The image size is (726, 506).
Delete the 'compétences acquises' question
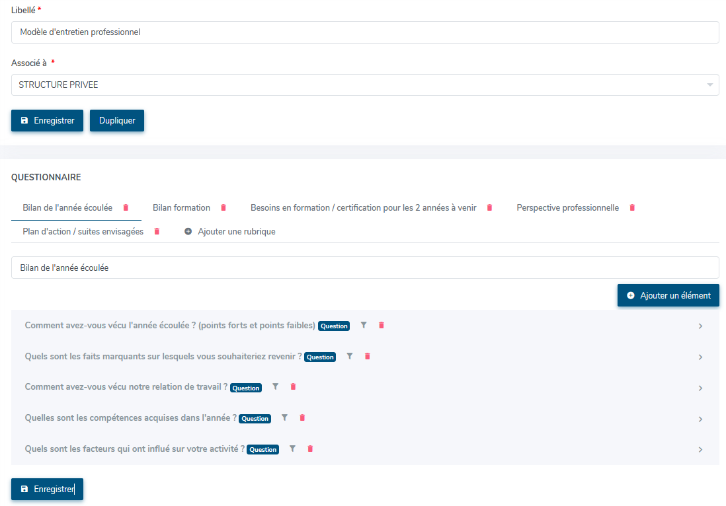(x=302, y=417)
